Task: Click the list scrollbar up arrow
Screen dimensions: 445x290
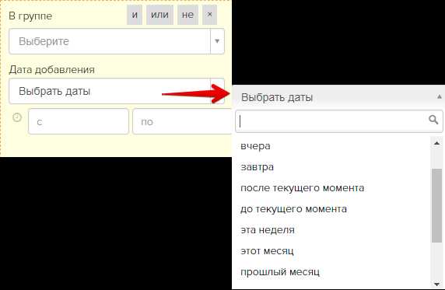Action: 436,143
